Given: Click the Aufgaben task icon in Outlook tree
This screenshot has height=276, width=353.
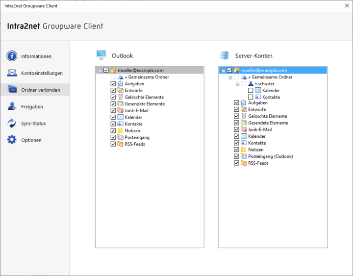Looking at the screenshot, I should (x=121, y=84).
